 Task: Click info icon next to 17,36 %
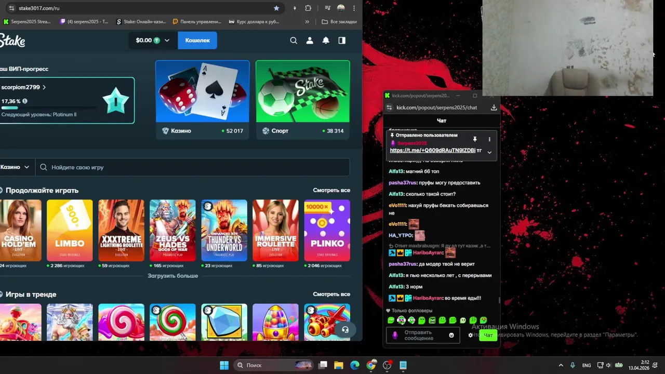pyautogui.click(x=25, y=101)
